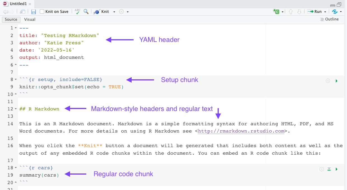Go forward to next source location
The image size is (347, 190).
coord(11,12)
